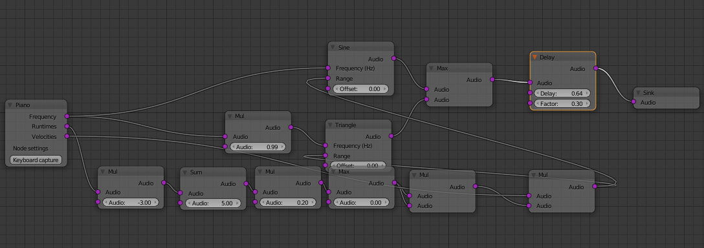
Task: Click the Triangle Frequency (Hz) input socket
Action: (x=326, y=146)
